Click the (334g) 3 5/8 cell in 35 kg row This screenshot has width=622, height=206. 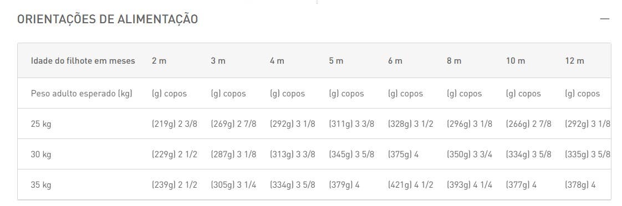click(292, 186)
